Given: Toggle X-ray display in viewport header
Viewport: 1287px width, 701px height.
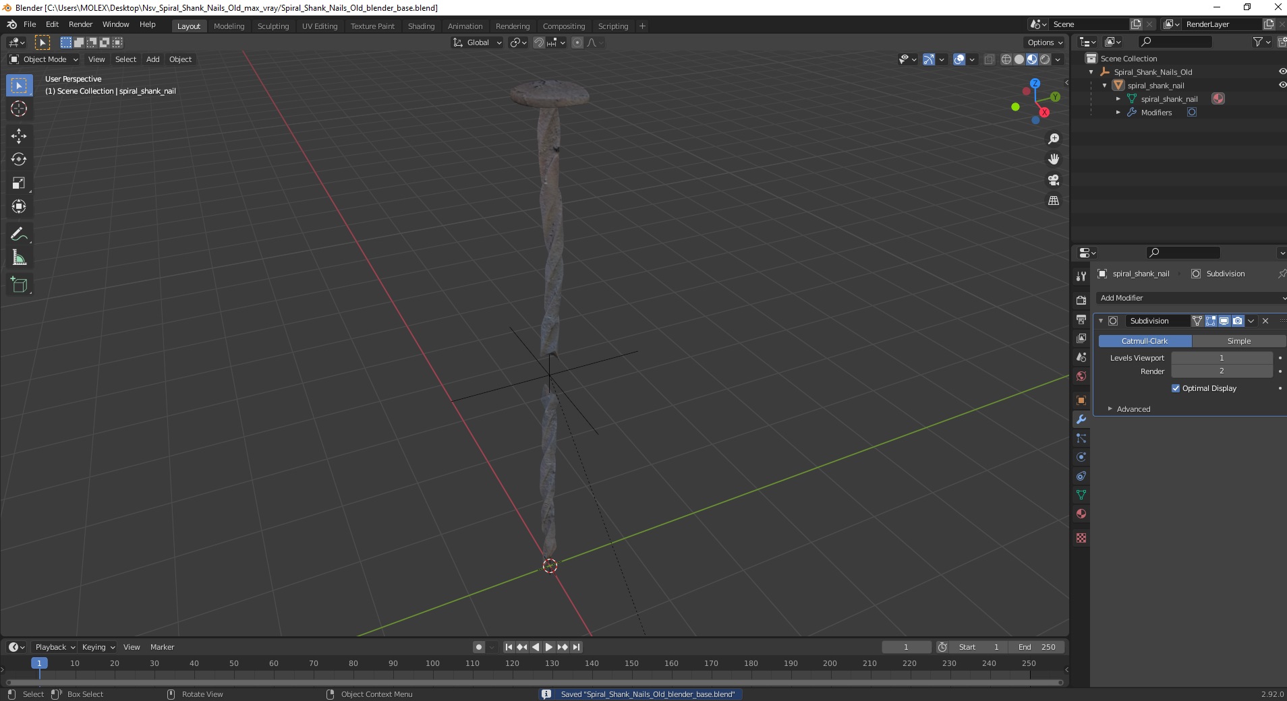Looking at the screenshot, I should tap(990, 59).
